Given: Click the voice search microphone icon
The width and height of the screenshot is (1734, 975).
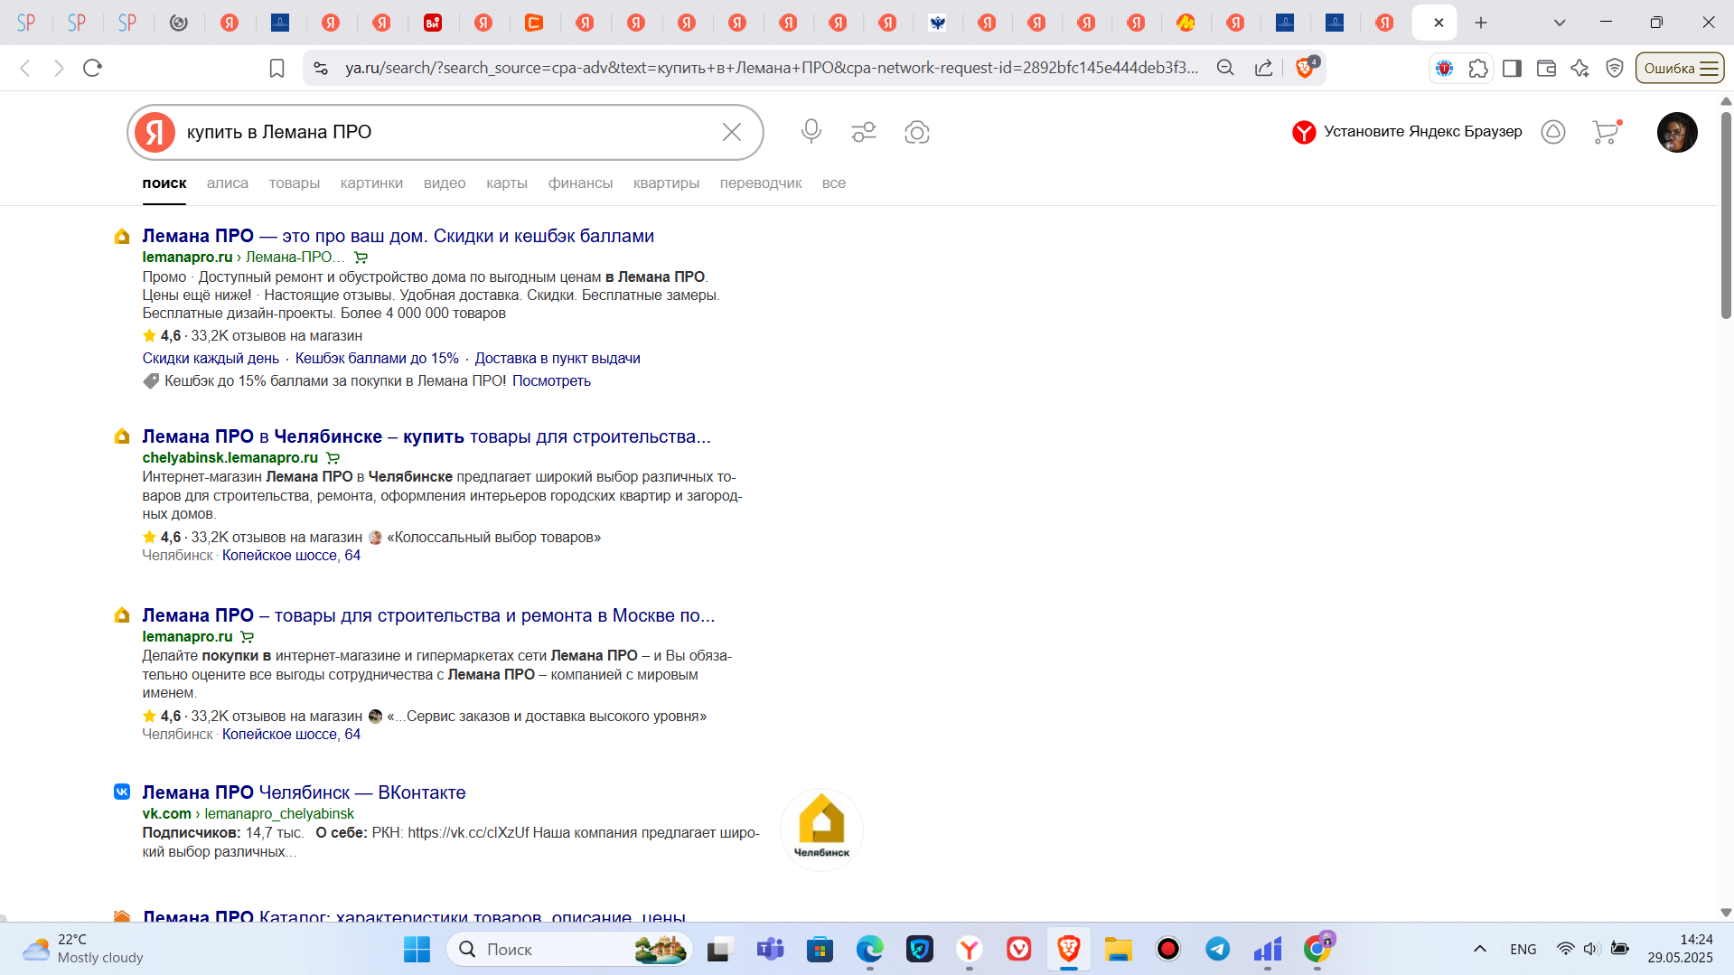Looking at the screenshot, I should (x=811, y=132).
